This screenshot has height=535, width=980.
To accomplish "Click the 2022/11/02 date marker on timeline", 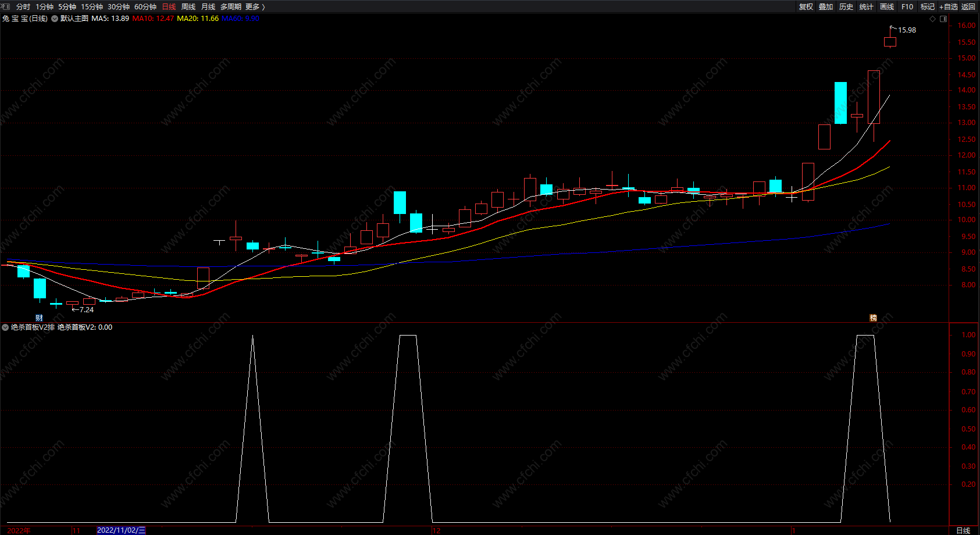I will tap(121, 530).
